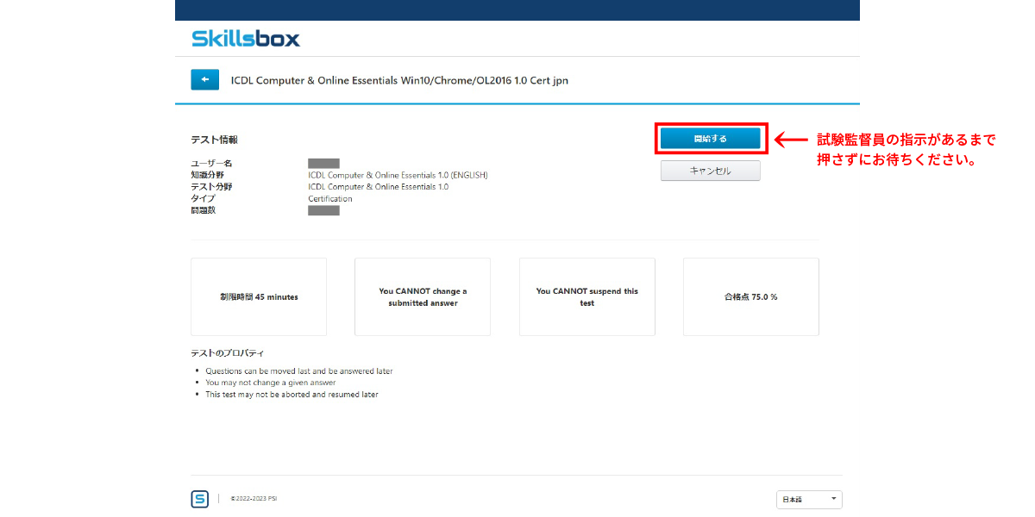
Task: Click the テストのプロパティ heading
Action: tap(228, 353)
